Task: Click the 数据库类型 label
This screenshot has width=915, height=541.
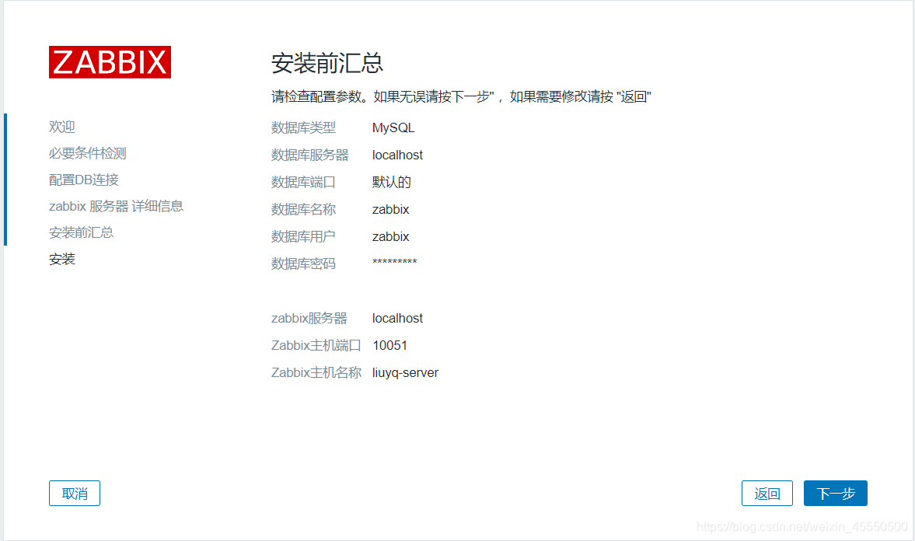Action: [x=303, y=127]
